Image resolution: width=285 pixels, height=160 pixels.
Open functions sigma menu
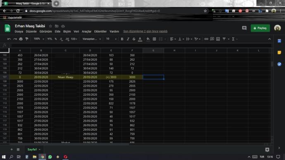(x=233, y=39)
